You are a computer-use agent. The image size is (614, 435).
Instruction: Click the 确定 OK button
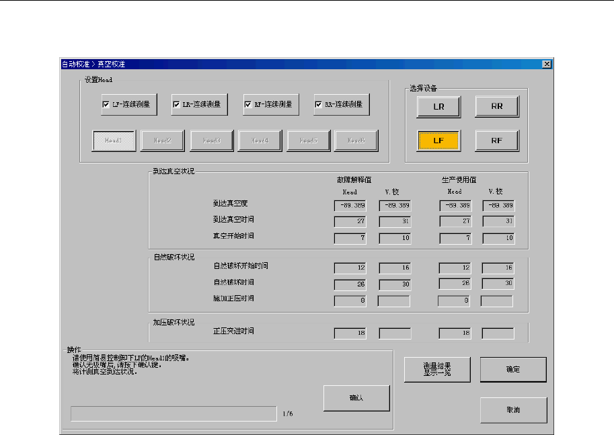[513, 369]
